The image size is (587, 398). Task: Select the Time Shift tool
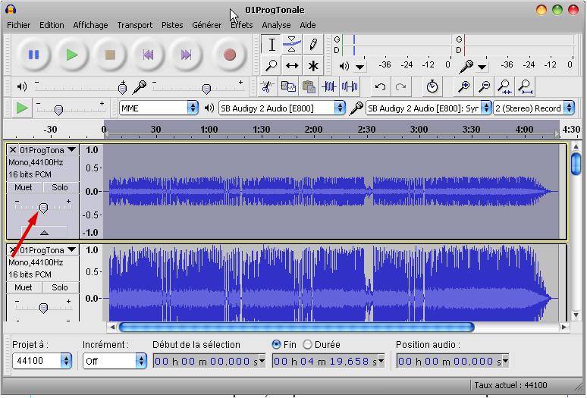tap(292, 65)
